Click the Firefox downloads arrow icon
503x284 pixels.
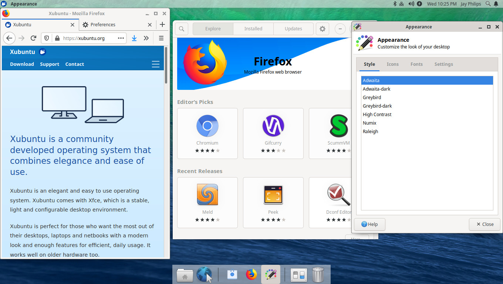click(x=134, y=38)
